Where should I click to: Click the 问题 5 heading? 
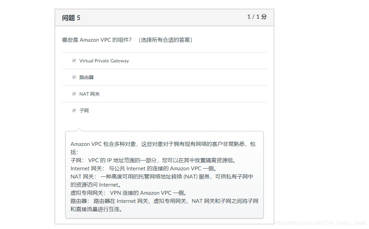point(71,18)
